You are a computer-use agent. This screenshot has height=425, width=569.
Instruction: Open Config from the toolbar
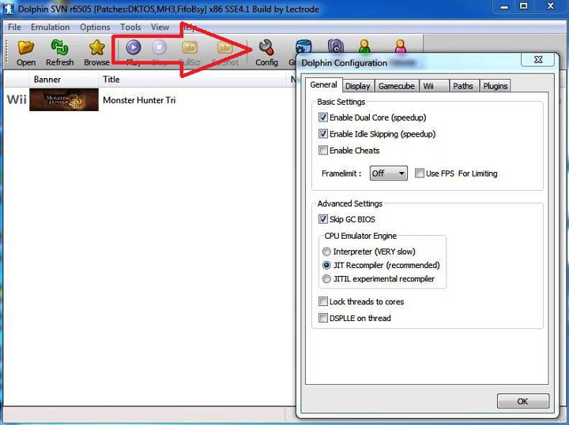tap(266, 53)
